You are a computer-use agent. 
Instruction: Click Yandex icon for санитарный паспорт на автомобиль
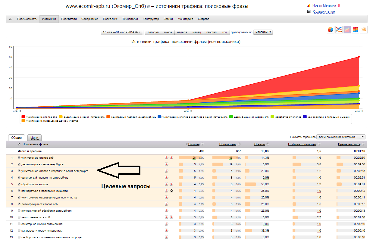click(x=166, y=177)
